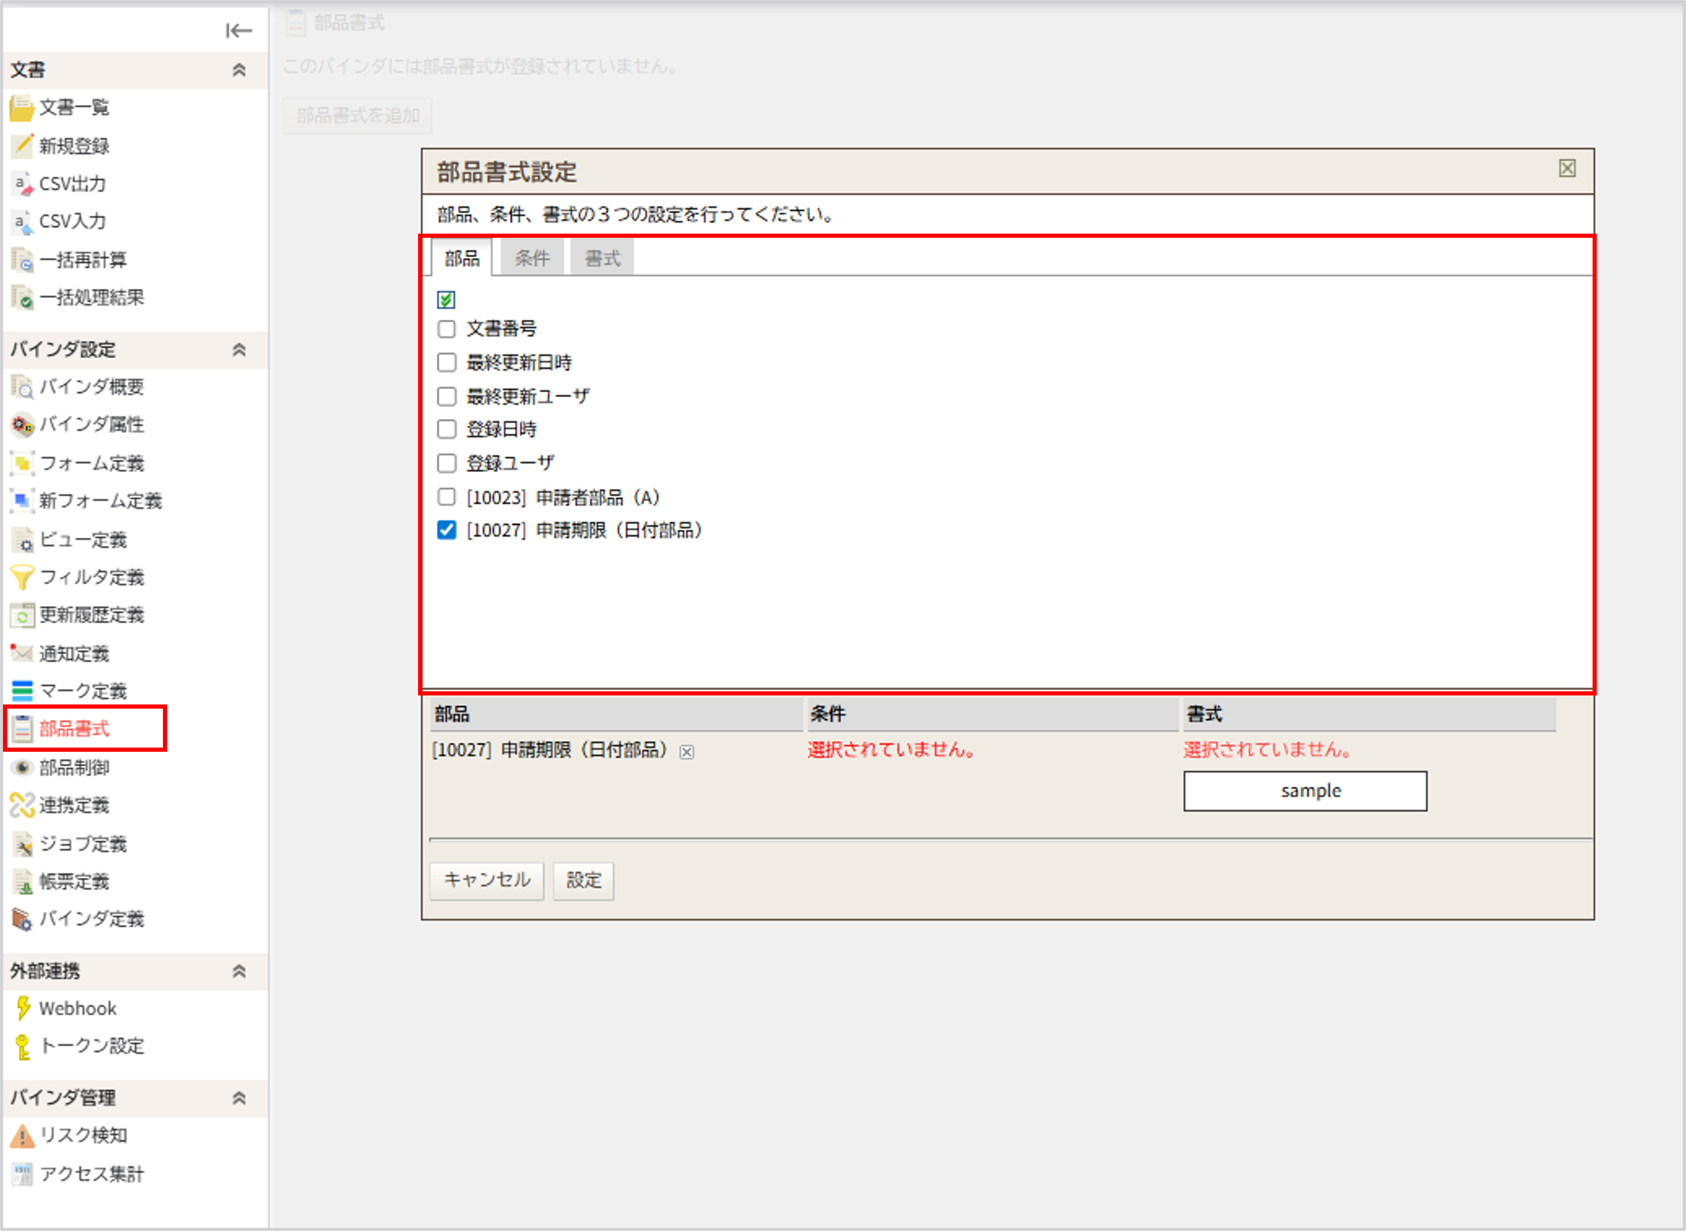Collapse the バインダ設定 section chevron

239,349
